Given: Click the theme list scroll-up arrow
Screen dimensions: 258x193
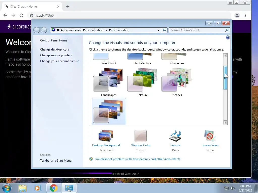Looking at the screenshot, I should tap(225, 55).
